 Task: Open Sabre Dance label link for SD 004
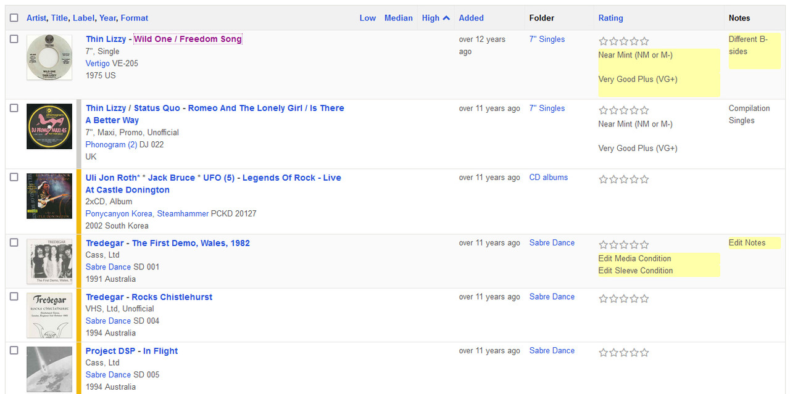pos(108,321)
